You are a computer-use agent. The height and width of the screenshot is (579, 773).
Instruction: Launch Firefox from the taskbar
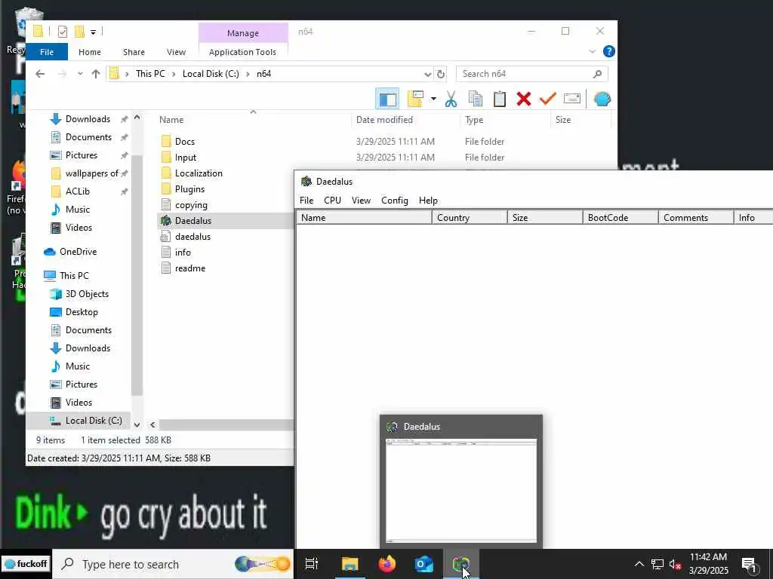pyautogui.click(x=387, y=564)
